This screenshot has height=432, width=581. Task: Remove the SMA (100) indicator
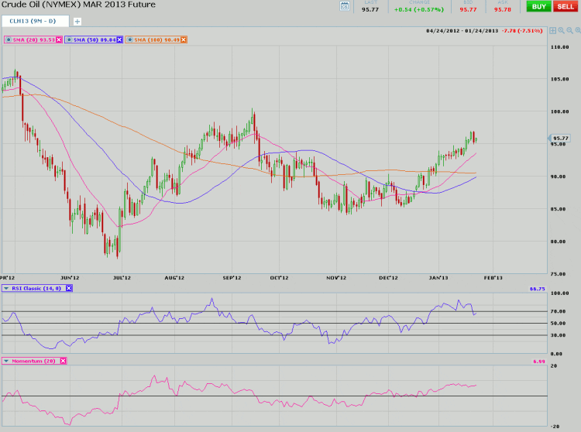183,39
